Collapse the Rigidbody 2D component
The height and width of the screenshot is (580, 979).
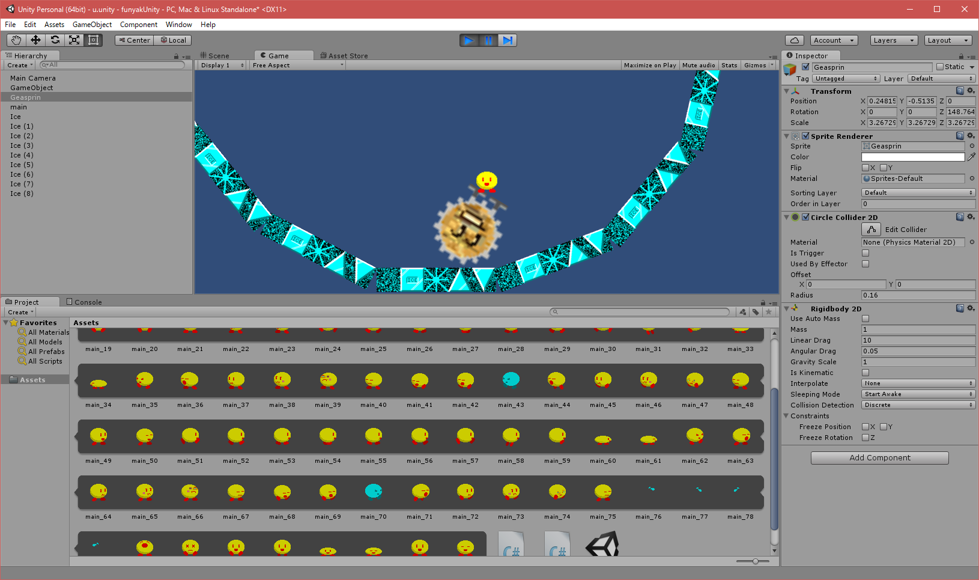click(x=786, y=309)
